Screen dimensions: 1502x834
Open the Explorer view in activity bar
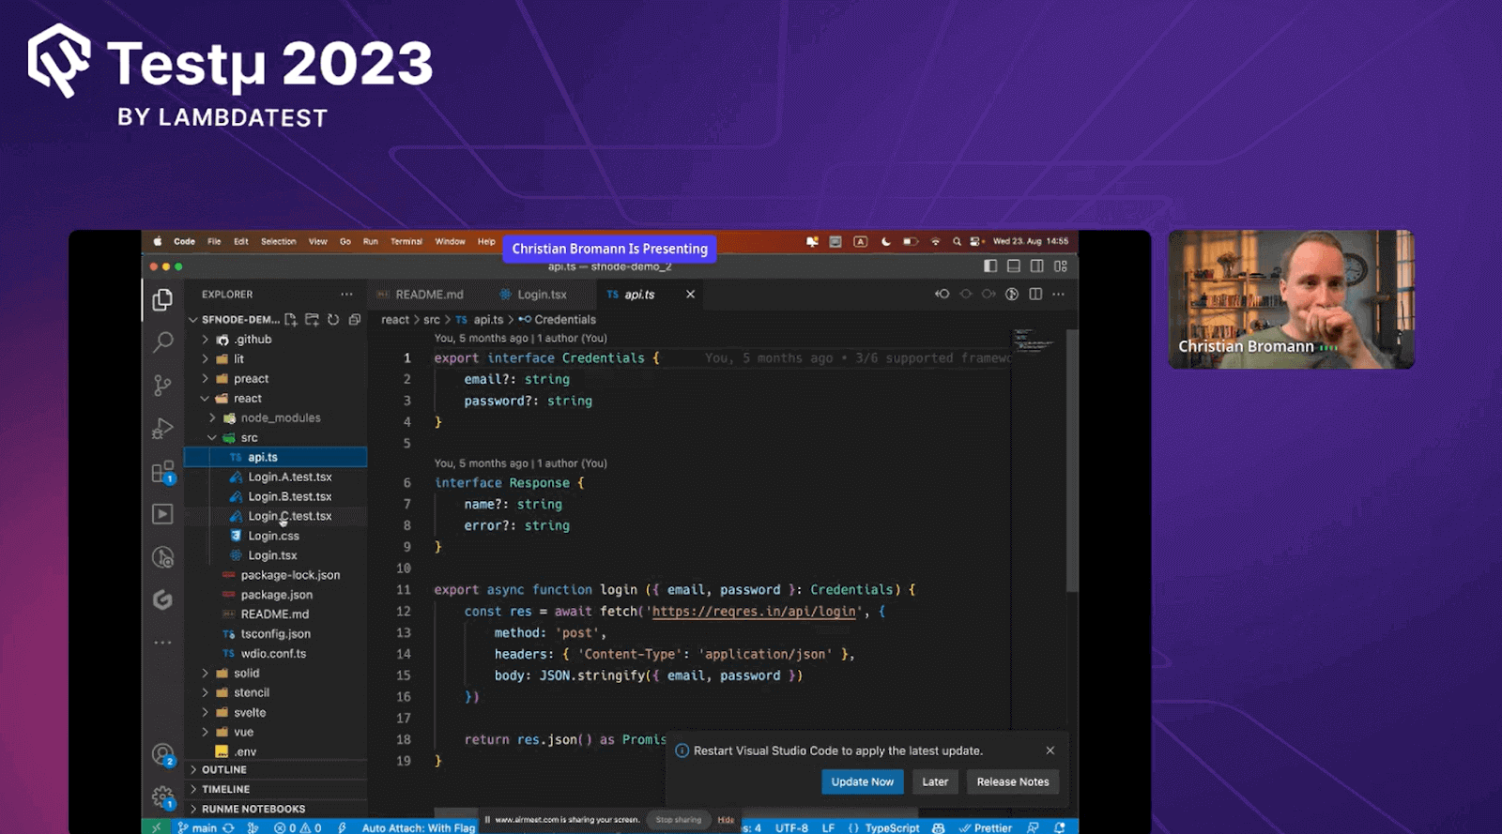tap(162, 299)
